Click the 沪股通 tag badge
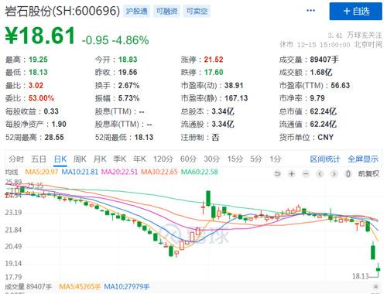The image size is (387, 294). click(x=136, y=11)
